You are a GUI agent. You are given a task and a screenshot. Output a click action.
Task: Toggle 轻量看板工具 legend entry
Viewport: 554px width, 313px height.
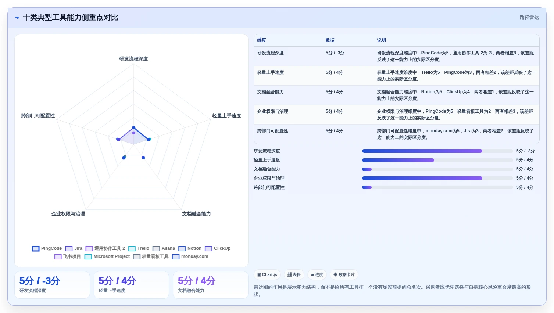click(151, 256)
